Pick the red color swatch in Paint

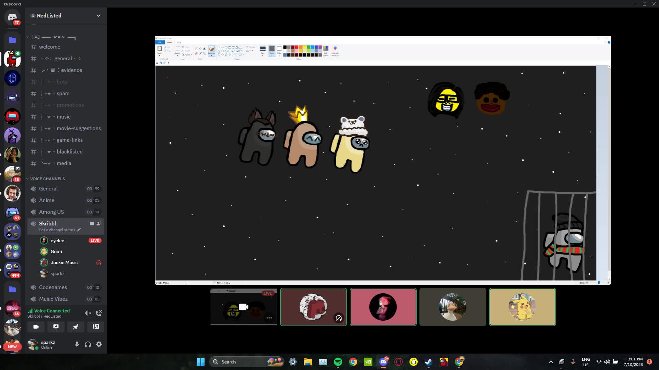[296, 47]
